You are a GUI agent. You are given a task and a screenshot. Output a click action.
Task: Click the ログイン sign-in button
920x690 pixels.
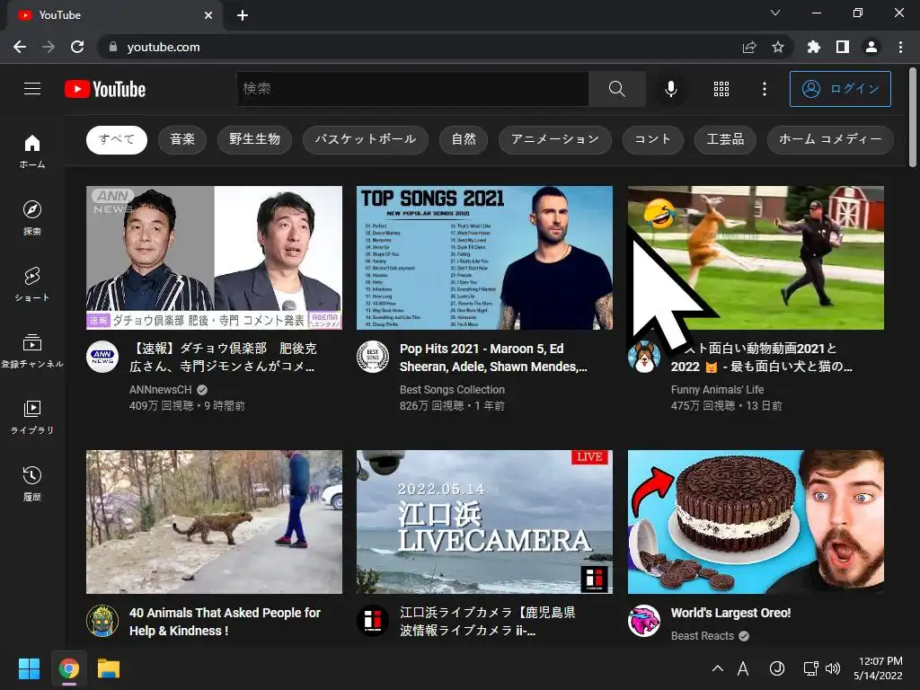coord(840,89)
